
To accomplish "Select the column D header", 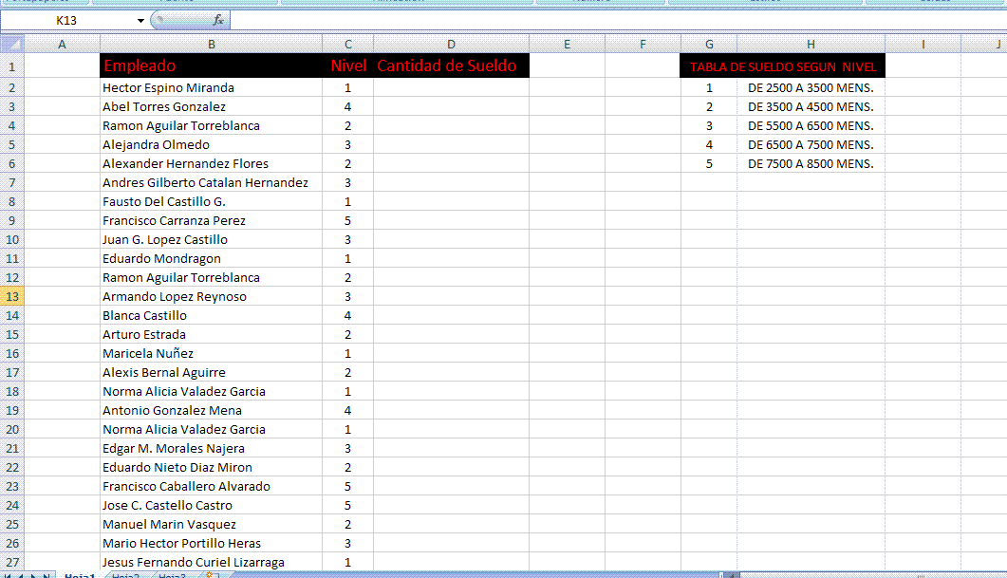I will click(451, 44).
